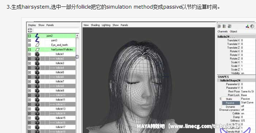This screenshot has height=133, width=256.
Task: Click the Stiffness value field
Action: point(248,121)
